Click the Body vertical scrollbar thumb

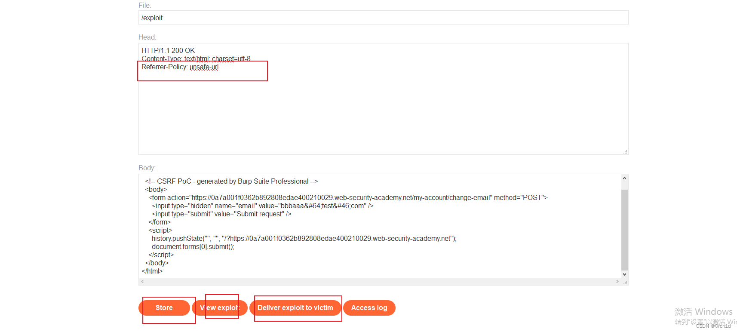625,230
